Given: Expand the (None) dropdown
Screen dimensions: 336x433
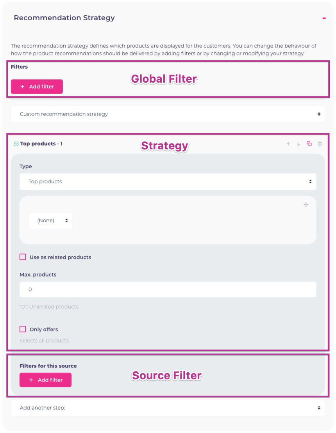Looking at the screenshot, I should point(50,221).
